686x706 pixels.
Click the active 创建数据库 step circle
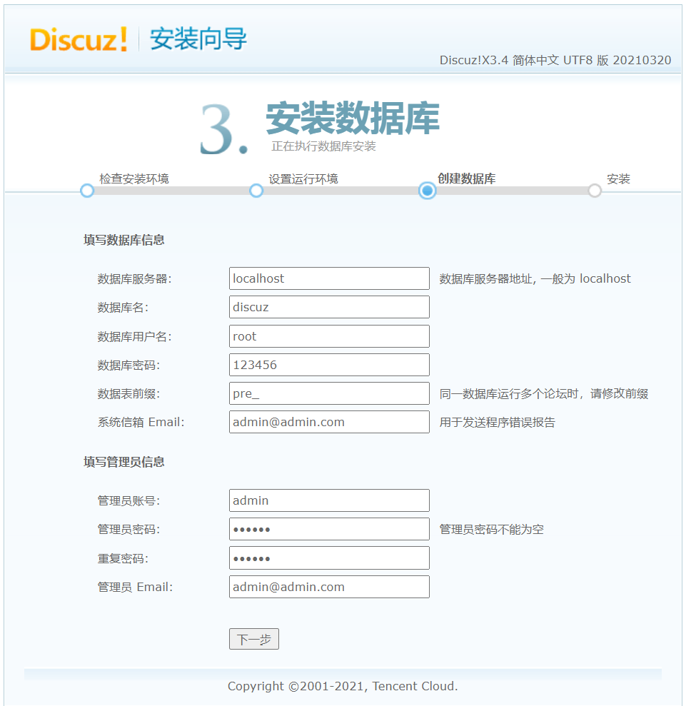pos(427,191)
